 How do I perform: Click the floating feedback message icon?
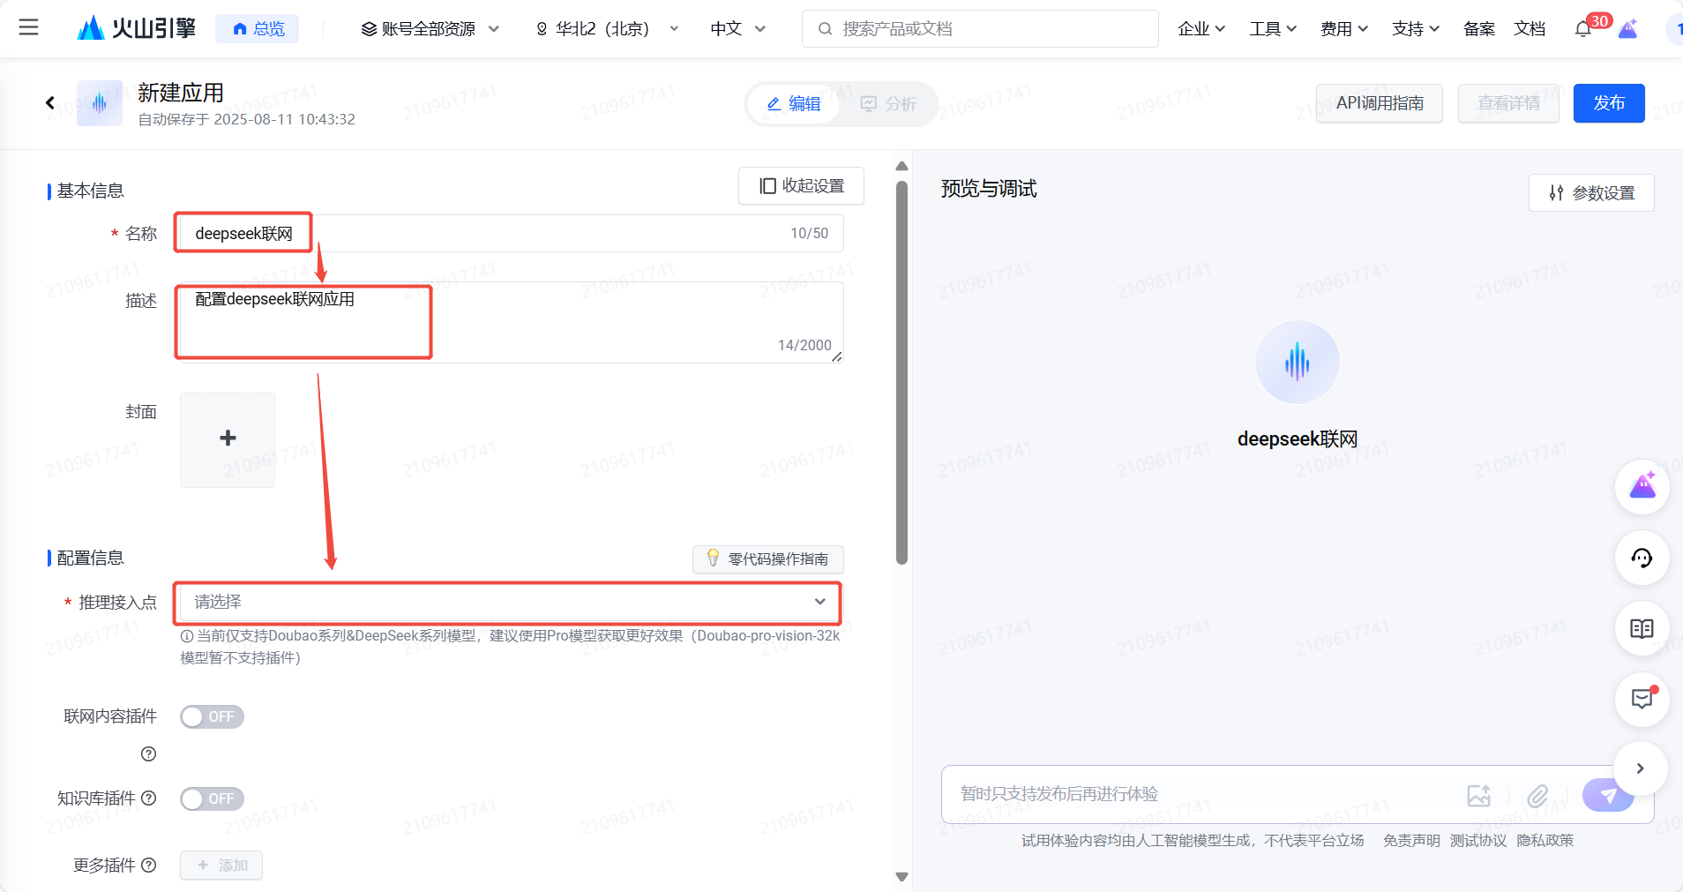[1642, 699]
